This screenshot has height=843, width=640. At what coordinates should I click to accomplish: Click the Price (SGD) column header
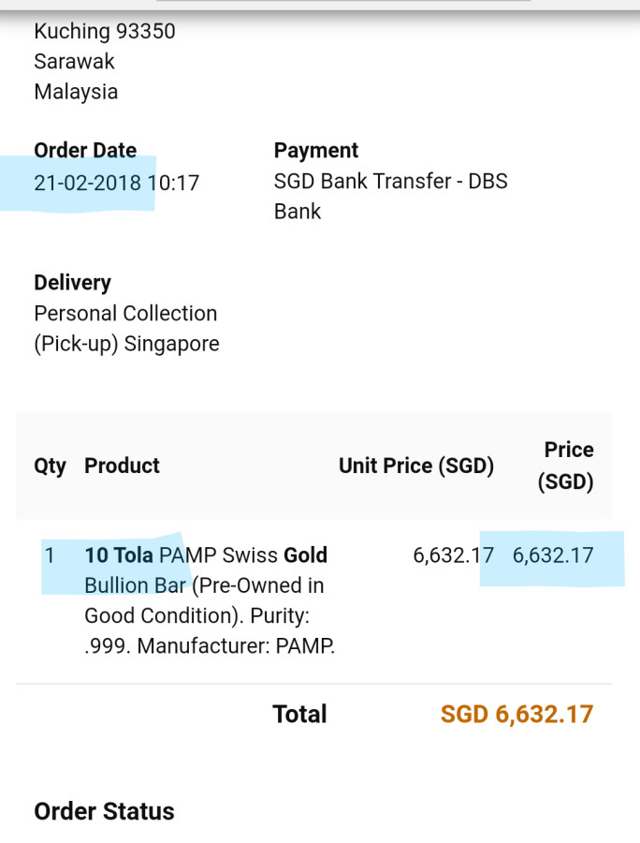[x=566, y=466]
